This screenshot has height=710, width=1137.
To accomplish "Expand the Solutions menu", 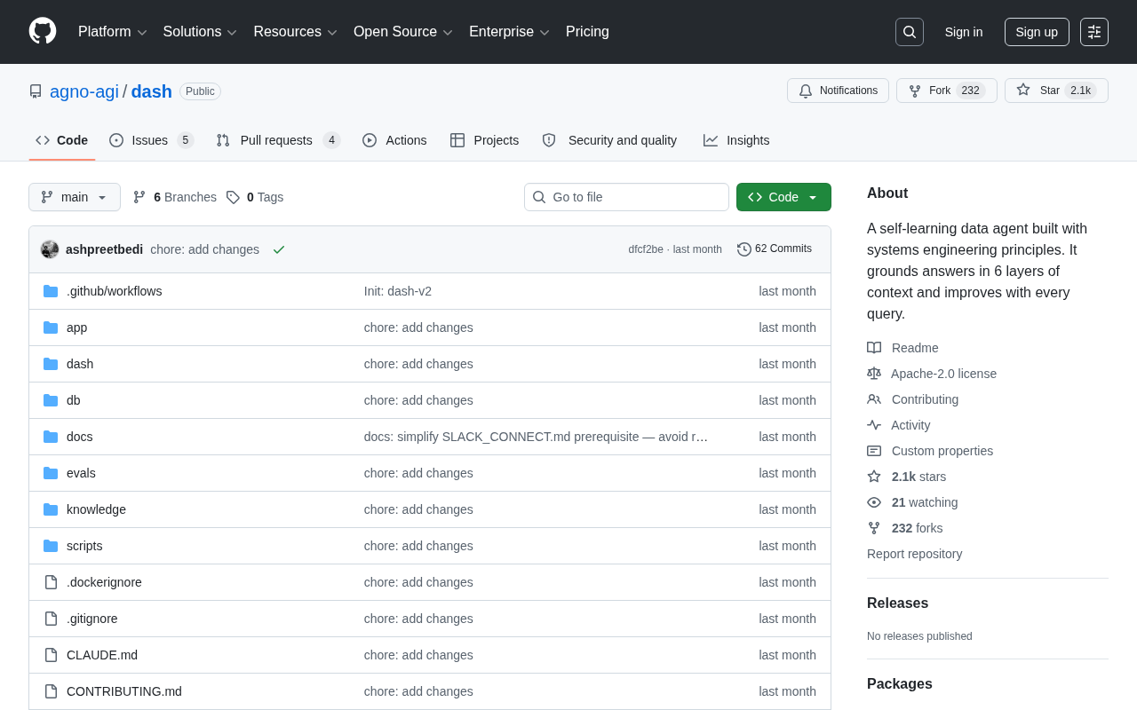I will click(200, 32).
